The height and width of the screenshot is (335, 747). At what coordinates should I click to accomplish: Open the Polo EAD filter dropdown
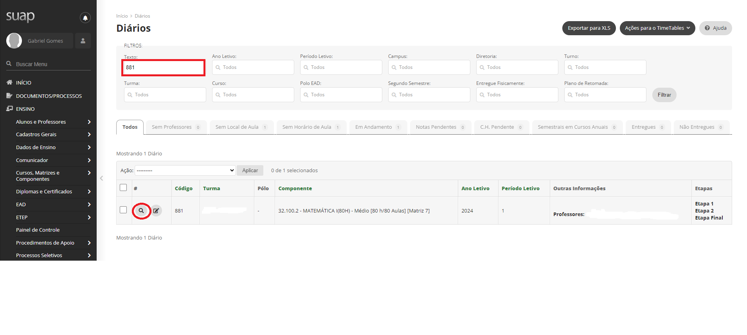coord(341,95)
